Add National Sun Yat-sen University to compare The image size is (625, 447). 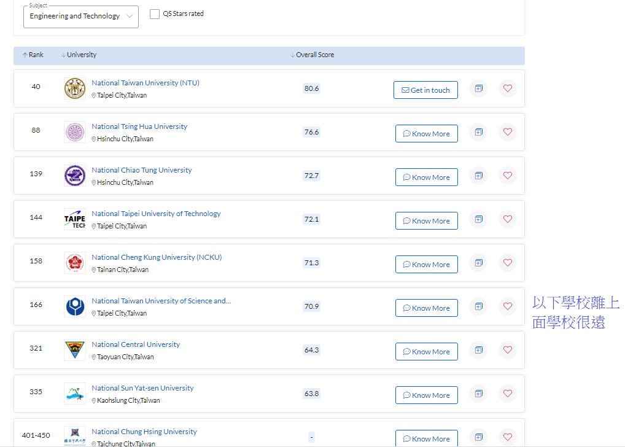click(478, 394)
